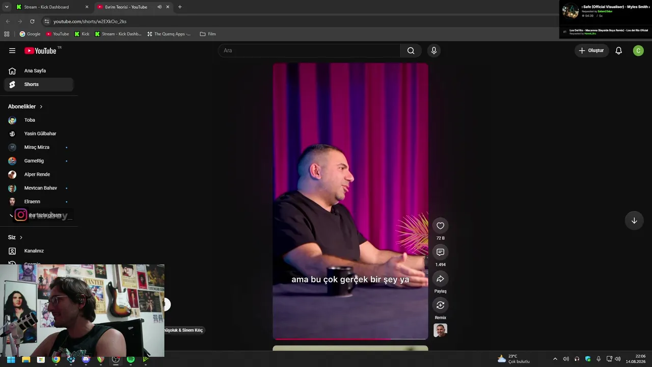Show hidden system tray icons
The width and height of the screenshot is (652, 367).
555,359
